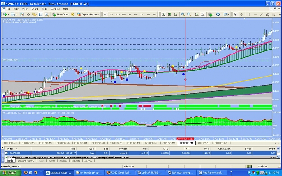Open the Mailbox terminal tab

pos(63,161)
